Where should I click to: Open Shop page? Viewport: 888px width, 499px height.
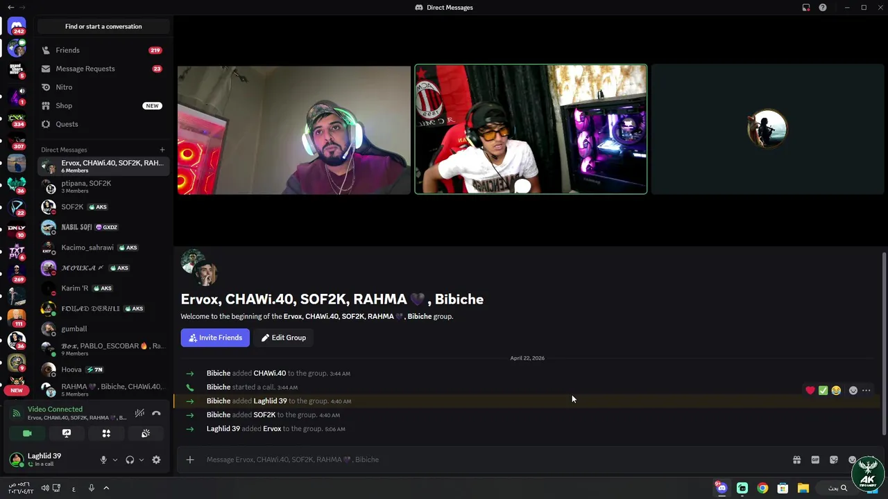click(103, 105)
